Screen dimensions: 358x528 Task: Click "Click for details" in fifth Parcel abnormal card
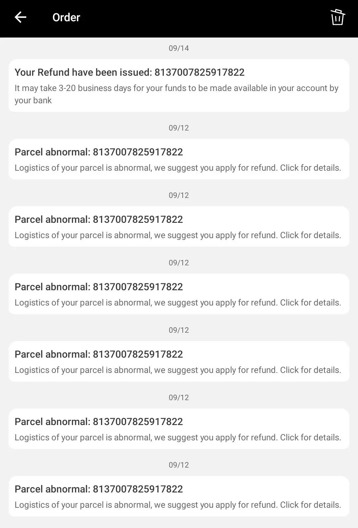point(310,437)
